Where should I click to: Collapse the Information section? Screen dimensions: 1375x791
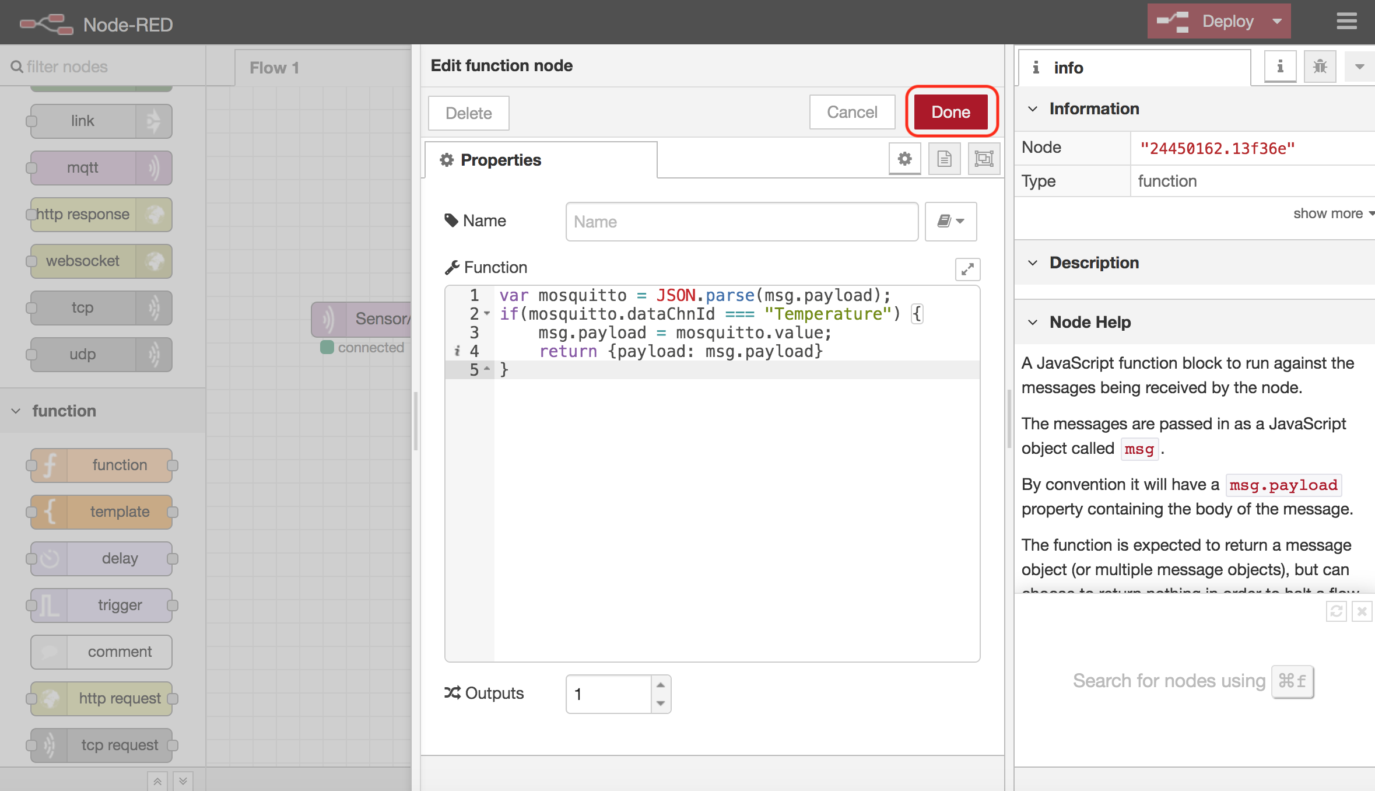[1033, 109]
